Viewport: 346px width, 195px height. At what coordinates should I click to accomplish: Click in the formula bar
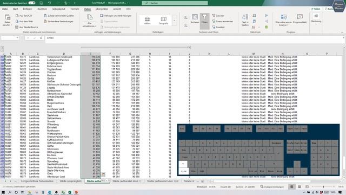coord(194,38)
